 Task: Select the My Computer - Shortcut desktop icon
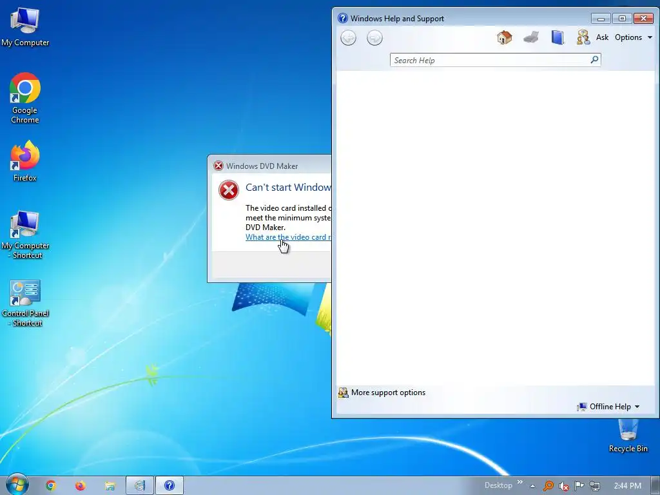(x=25, y=235)
